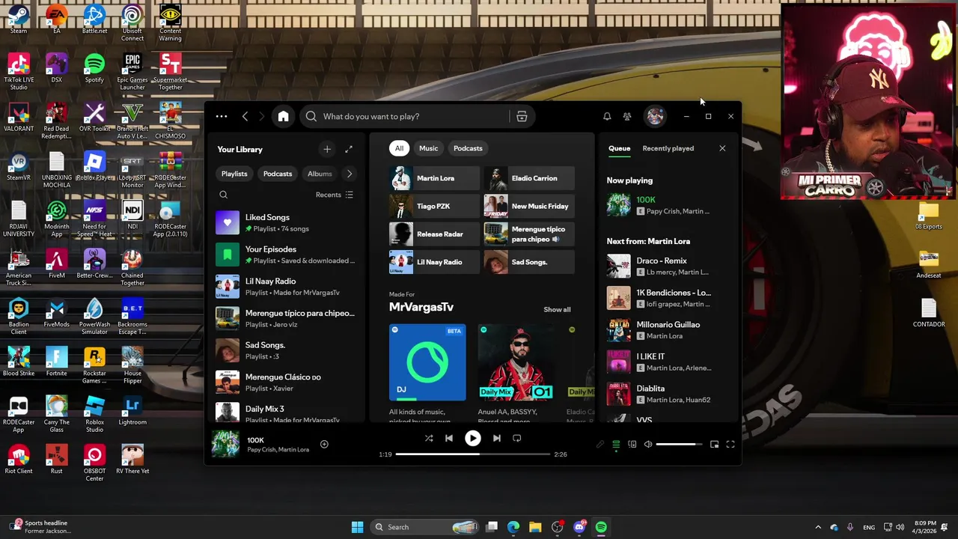This screenshot has height=539, width=958.
Task: Open Browse icon in search bar
Action: pos(522,116)
